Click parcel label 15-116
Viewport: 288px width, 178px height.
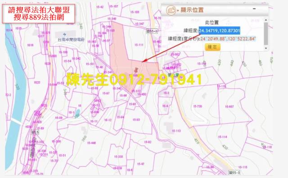click(x=267, y=147)
